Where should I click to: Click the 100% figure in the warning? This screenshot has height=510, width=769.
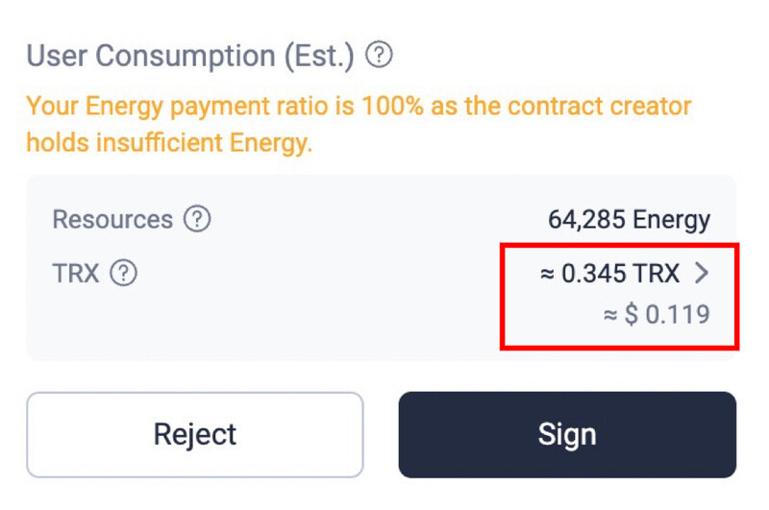[392, 106]
